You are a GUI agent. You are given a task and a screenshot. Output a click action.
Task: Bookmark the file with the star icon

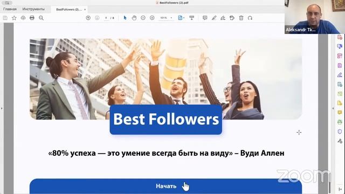(x=14, y=18)
